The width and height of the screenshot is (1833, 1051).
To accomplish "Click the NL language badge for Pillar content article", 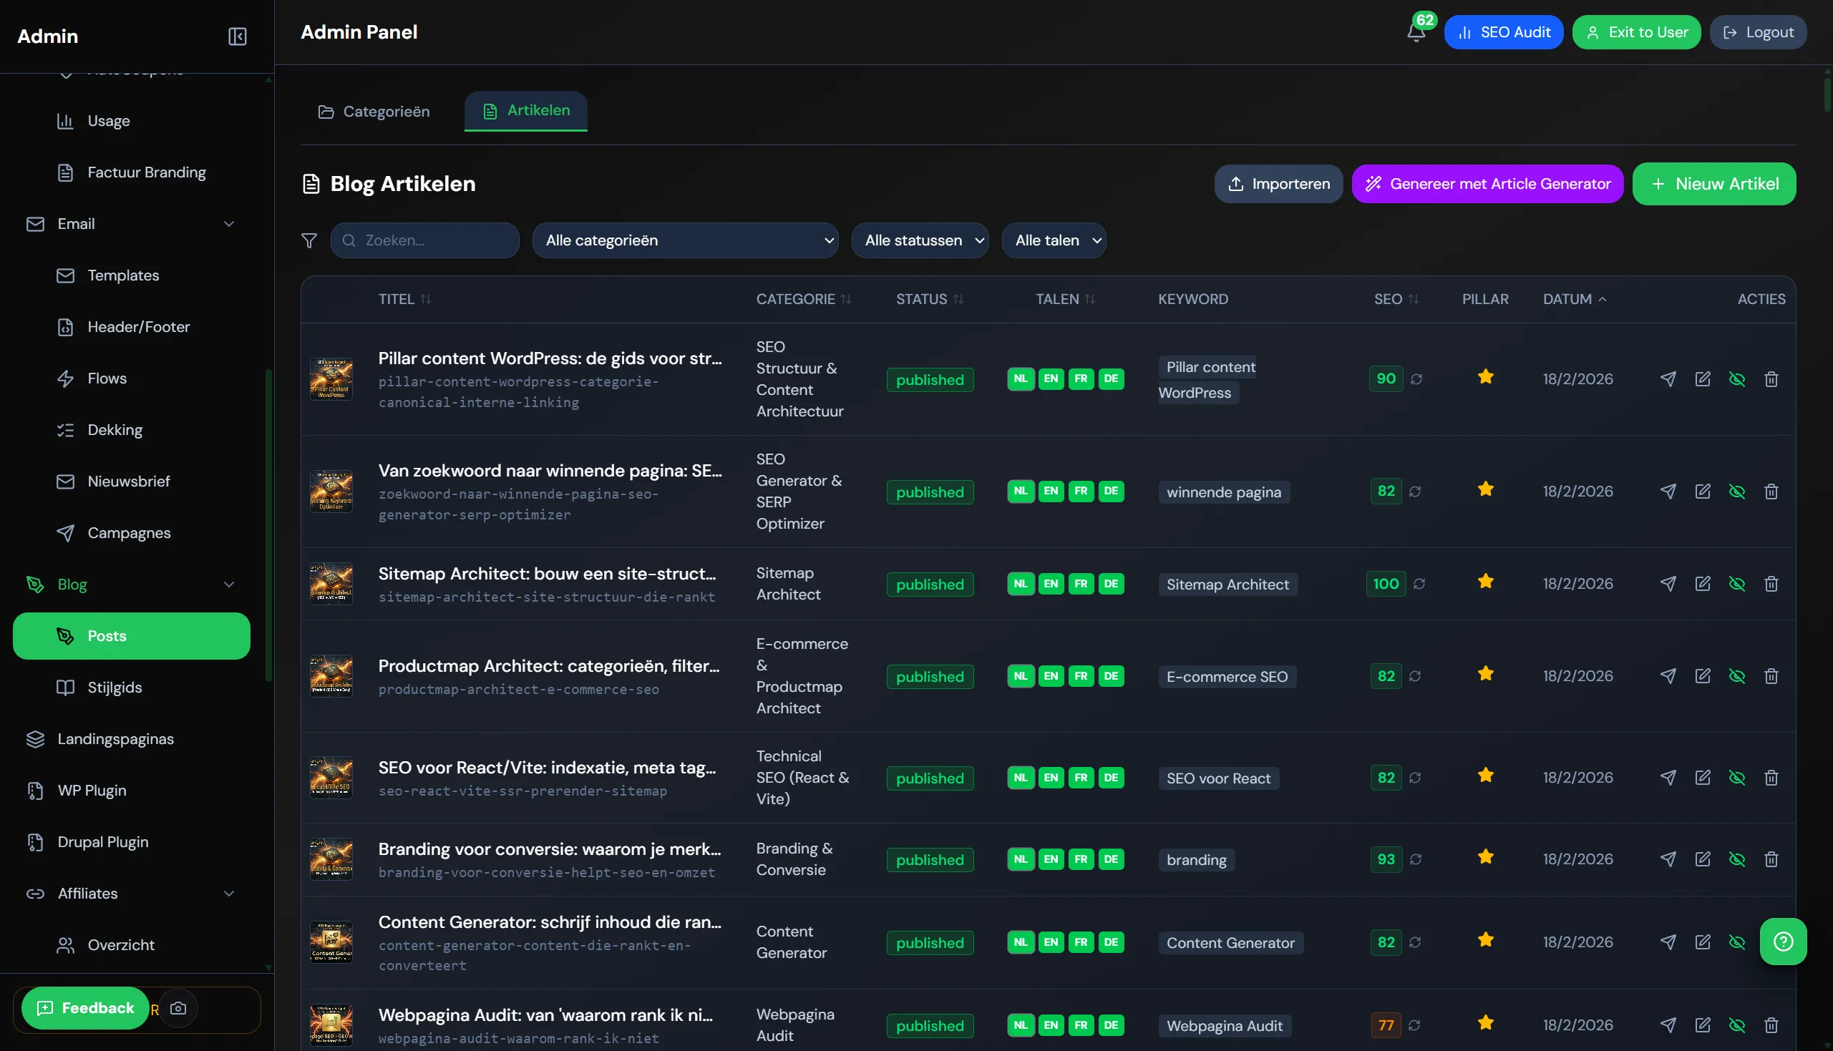I will (x=1021, y=379).
